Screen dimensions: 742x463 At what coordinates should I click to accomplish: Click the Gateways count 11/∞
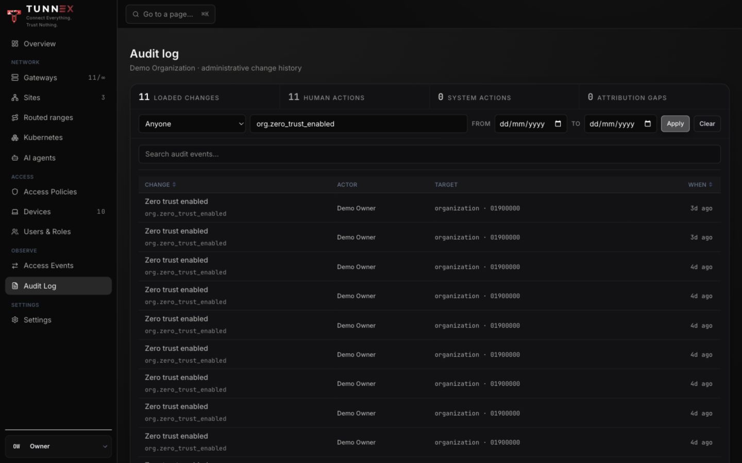tap(97, 78)
